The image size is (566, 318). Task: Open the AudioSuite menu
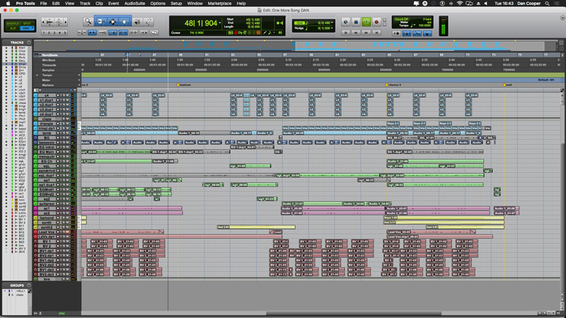(134, 4)
